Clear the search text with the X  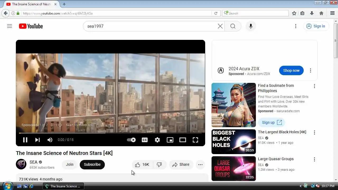(x=220, y=26)
